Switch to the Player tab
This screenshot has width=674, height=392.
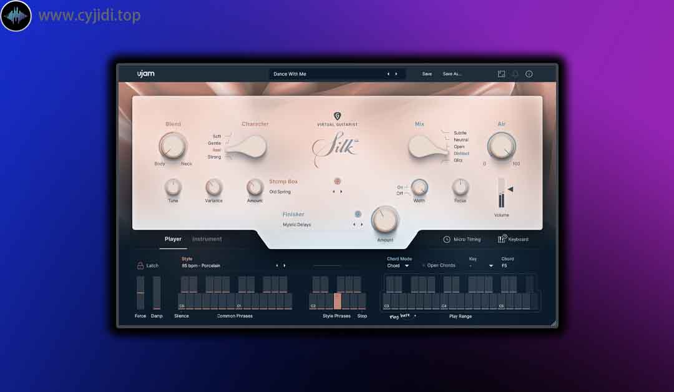[173, 239]
